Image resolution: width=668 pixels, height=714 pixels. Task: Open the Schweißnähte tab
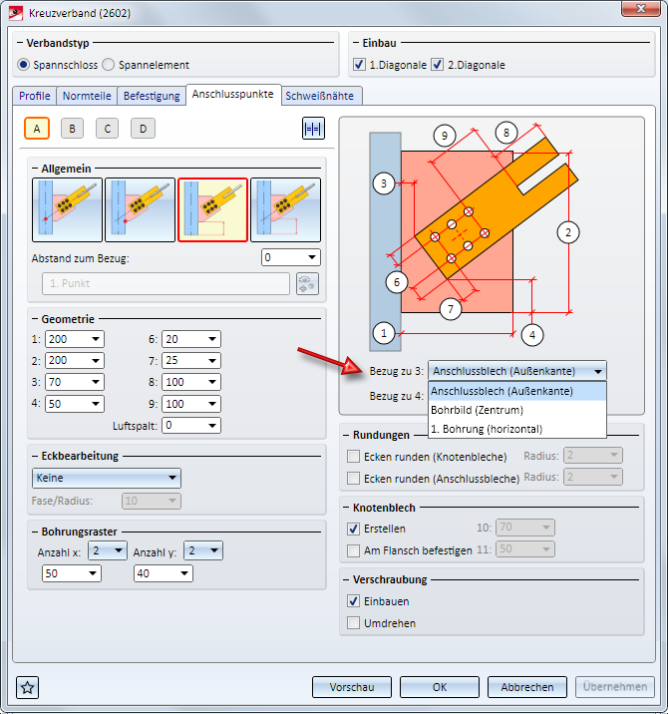(320, 96)
